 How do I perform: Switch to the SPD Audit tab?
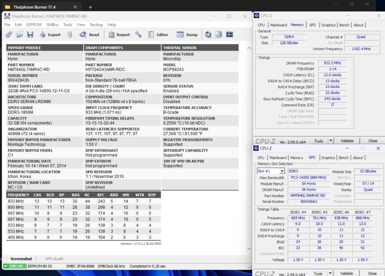[54, 259]
